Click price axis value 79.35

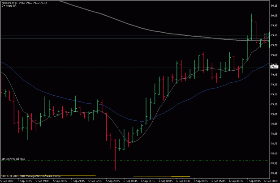(x=274, y=85)
